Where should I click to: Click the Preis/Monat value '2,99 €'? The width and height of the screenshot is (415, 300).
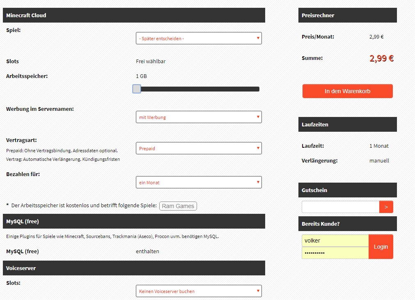pyautogui.click(x=376, y=37)
